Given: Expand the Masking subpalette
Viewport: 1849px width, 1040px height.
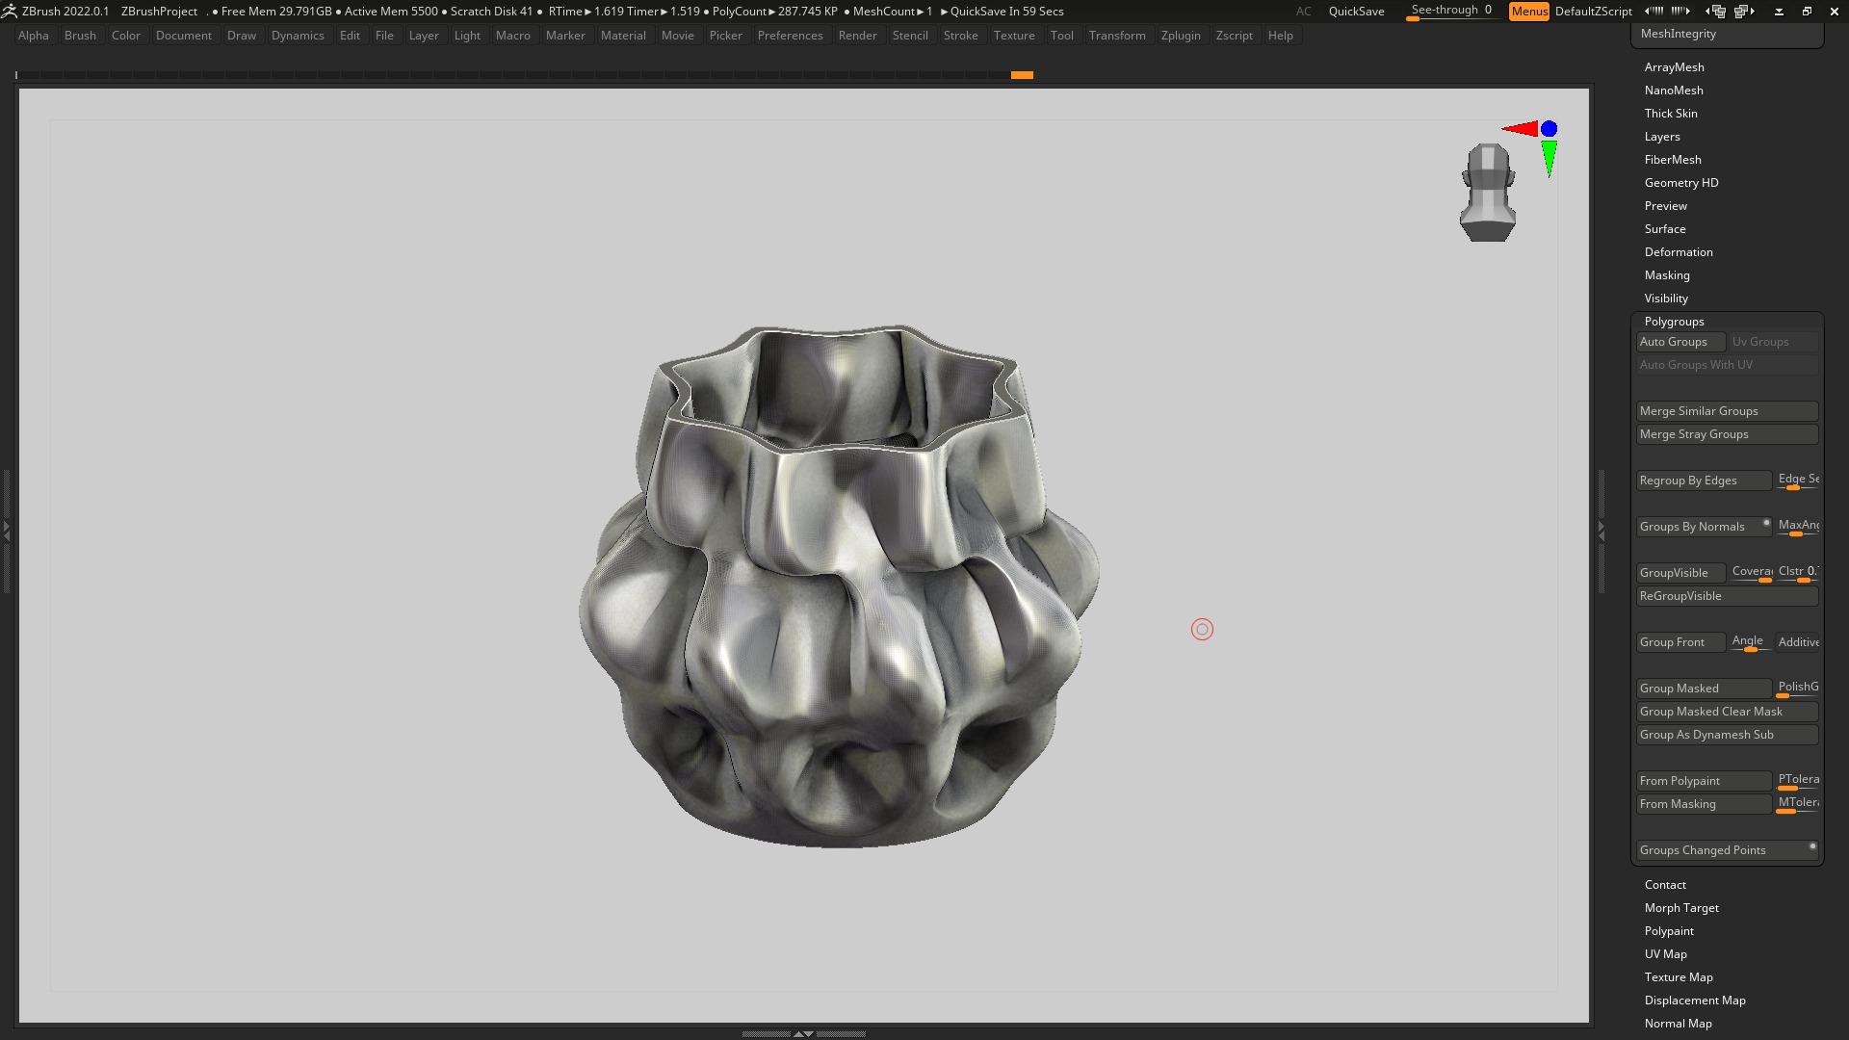Looking at the screenshot, I should (x=1667, y=275).
